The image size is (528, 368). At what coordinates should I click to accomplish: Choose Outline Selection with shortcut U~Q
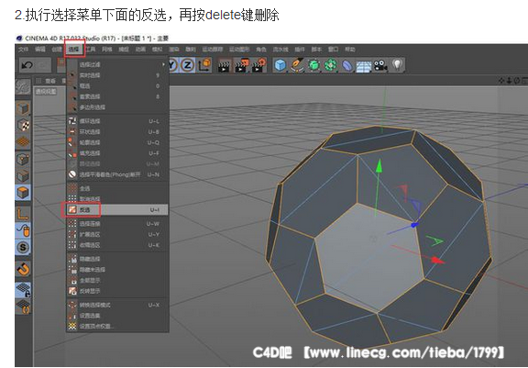click(x=117, y=142)
